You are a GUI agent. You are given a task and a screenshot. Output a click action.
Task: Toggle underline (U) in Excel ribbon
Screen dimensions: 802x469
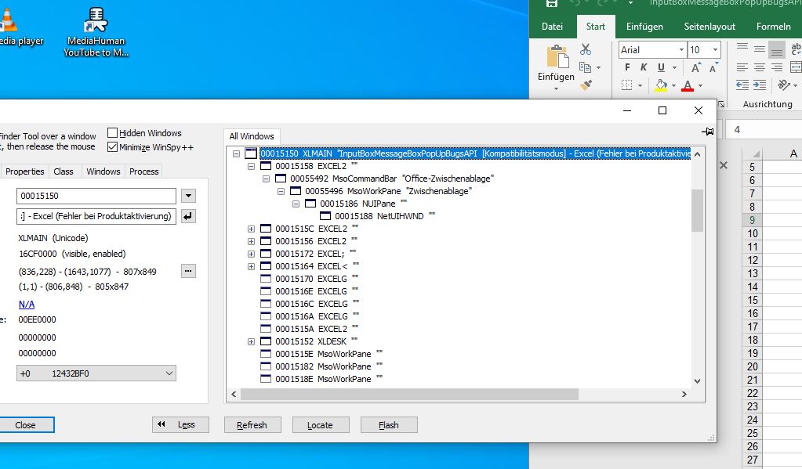661,67
